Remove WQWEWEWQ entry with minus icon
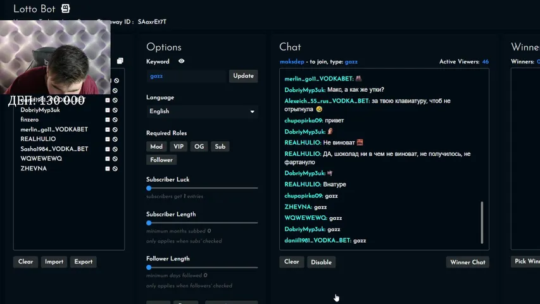This screenshot has width=540, height=304. click(x=108, y=159)
